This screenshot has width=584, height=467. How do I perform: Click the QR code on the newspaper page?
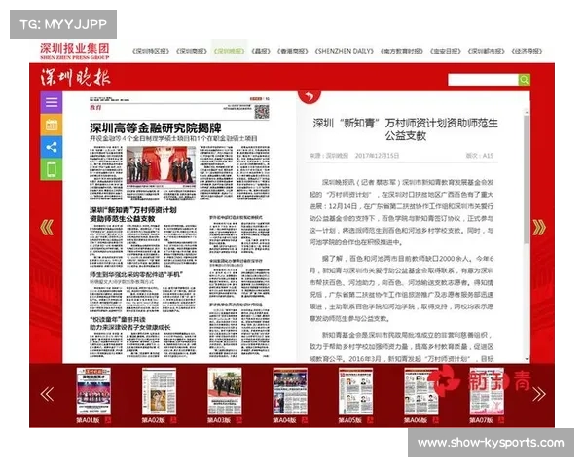coord(262,112)
